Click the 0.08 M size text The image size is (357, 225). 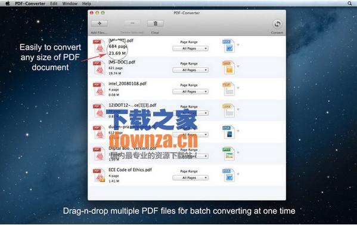114,95
